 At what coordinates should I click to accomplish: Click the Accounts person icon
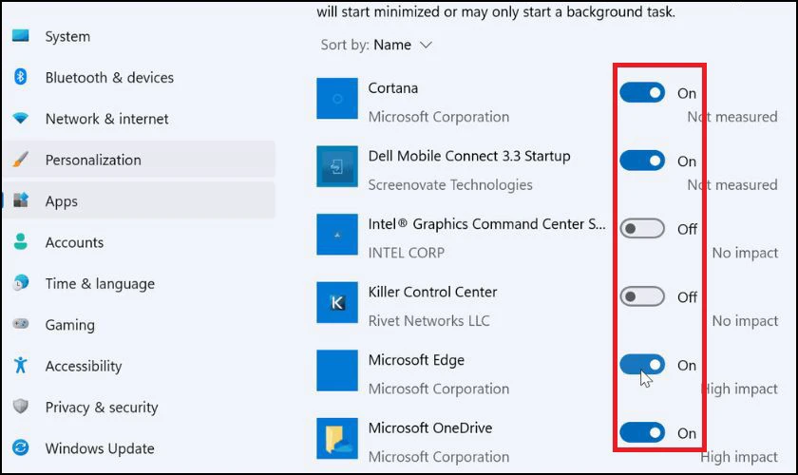click(x=20, y=241)
